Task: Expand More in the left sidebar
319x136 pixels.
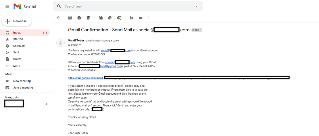Action: pos(16,66)
